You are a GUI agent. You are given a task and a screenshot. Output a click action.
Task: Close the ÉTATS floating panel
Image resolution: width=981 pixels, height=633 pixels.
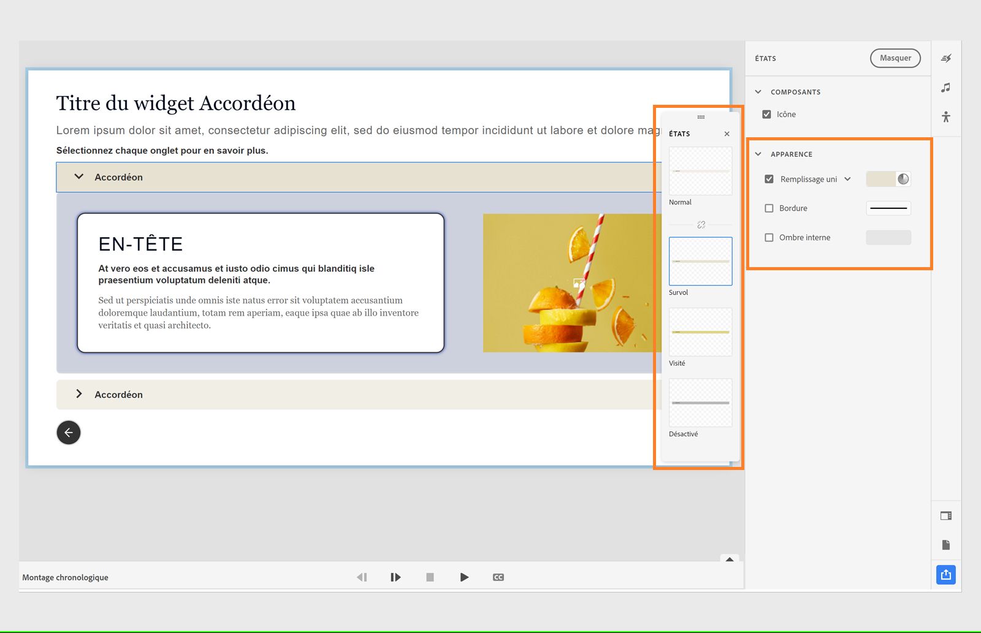point(727,134)
